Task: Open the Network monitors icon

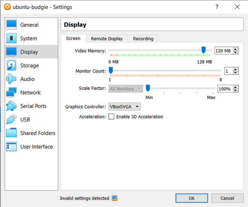Action: [11, 92]
